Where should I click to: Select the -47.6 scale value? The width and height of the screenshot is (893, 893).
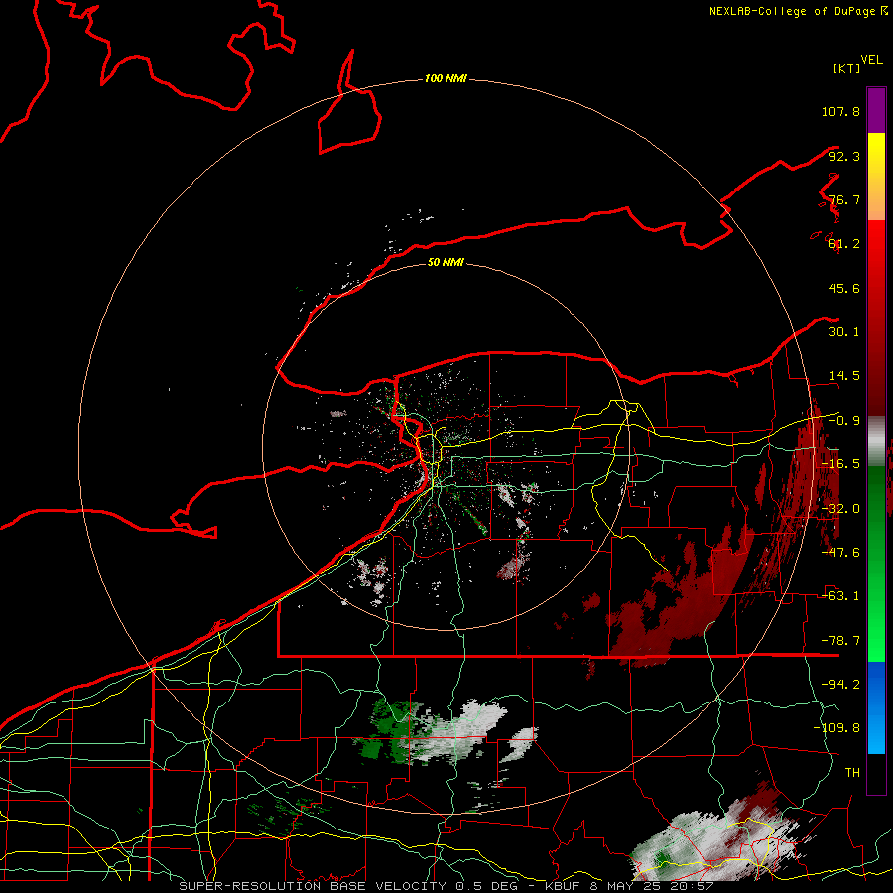click(x=840, y=553)
